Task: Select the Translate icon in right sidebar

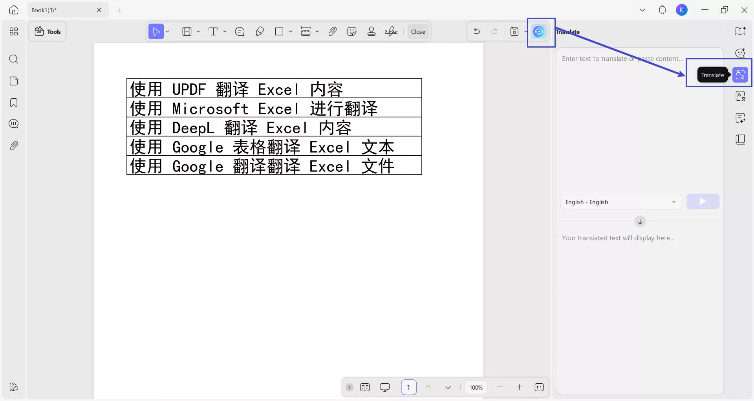Action: coord(740,75)
